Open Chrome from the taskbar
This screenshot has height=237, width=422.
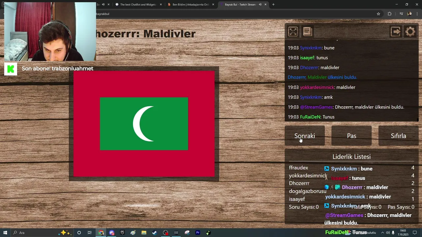tap(101, 233)
